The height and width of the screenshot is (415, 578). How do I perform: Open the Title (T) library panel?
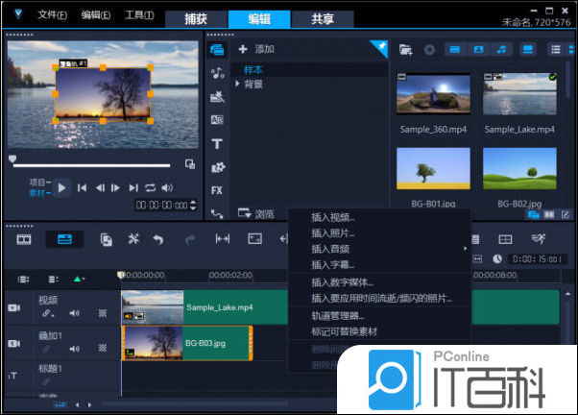pyautogui.click(x=217, y=144)
